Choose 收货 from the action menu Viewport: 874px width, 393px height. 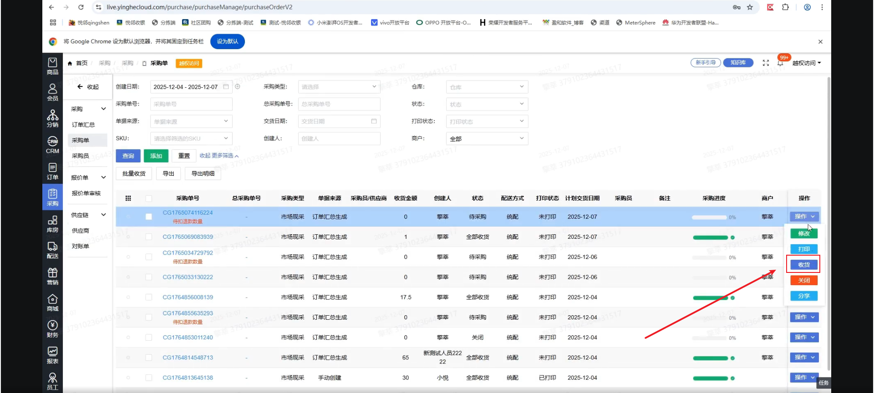803,265
